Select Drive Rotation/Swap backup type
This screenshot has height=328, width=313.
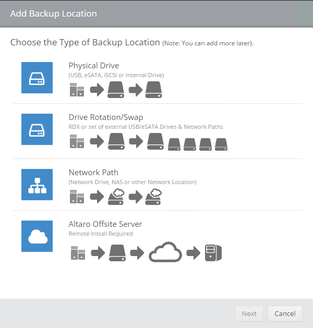point(106,117)
